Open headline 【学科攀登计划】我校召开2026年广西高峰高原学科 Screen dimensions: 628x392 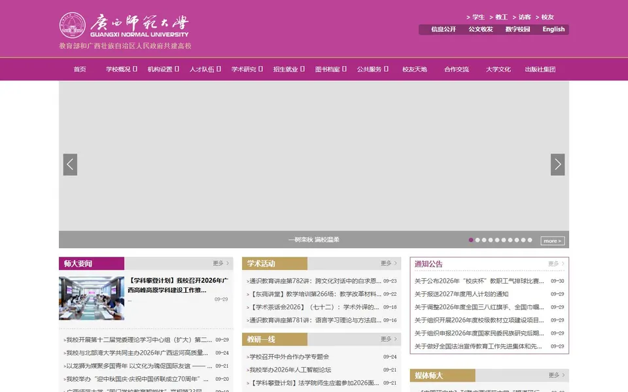[x=178, y=286]
